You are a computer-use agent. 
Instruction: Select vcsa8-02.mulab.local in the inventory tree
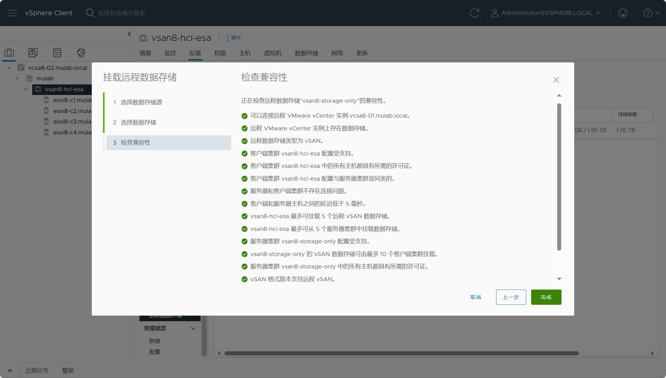point(58,68)
